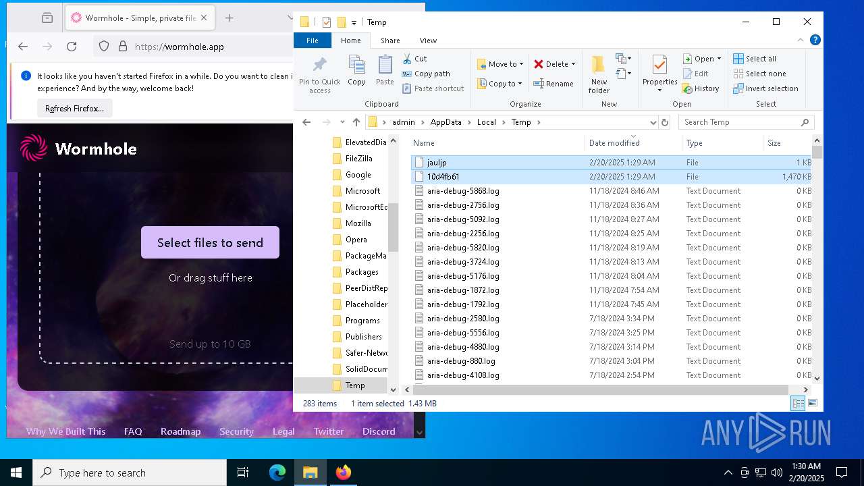
Task: Select aria-debug-4108.log file
Action: coord(611,375)
